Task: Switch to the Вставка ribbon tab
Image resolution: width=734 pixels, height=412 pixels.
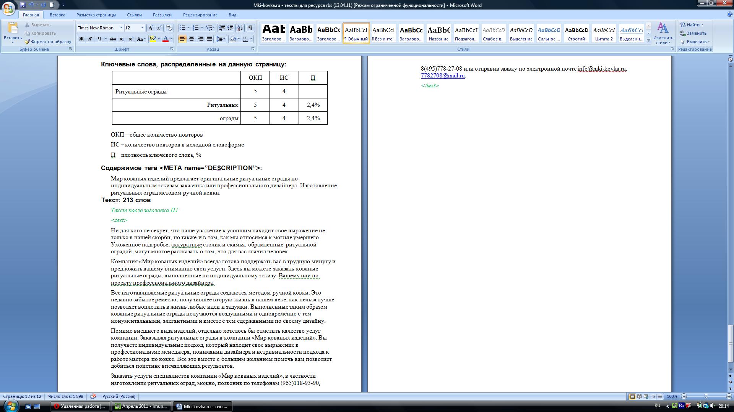Action: (57, 15)
